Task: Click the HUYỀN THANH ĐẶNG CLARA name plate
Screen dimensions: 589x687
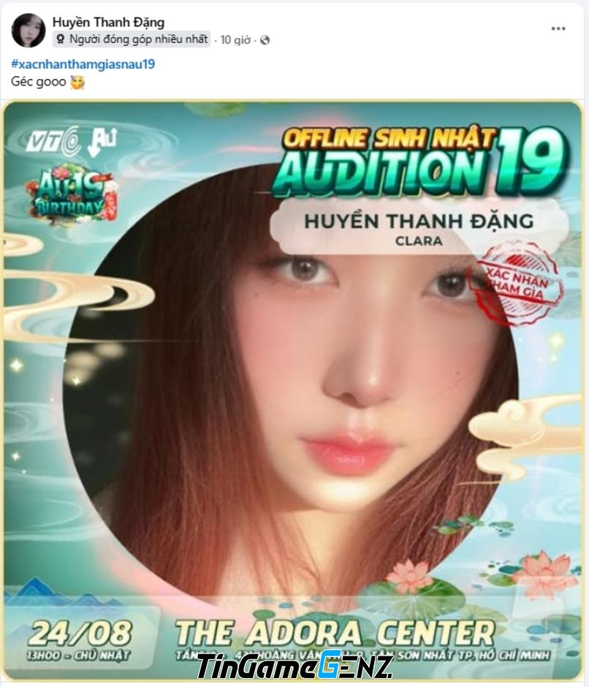Action: click(419, 228)
